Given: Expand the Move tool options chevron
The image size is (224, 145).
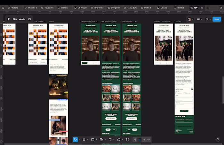Looking at the screenshot, I should [79, 140].
